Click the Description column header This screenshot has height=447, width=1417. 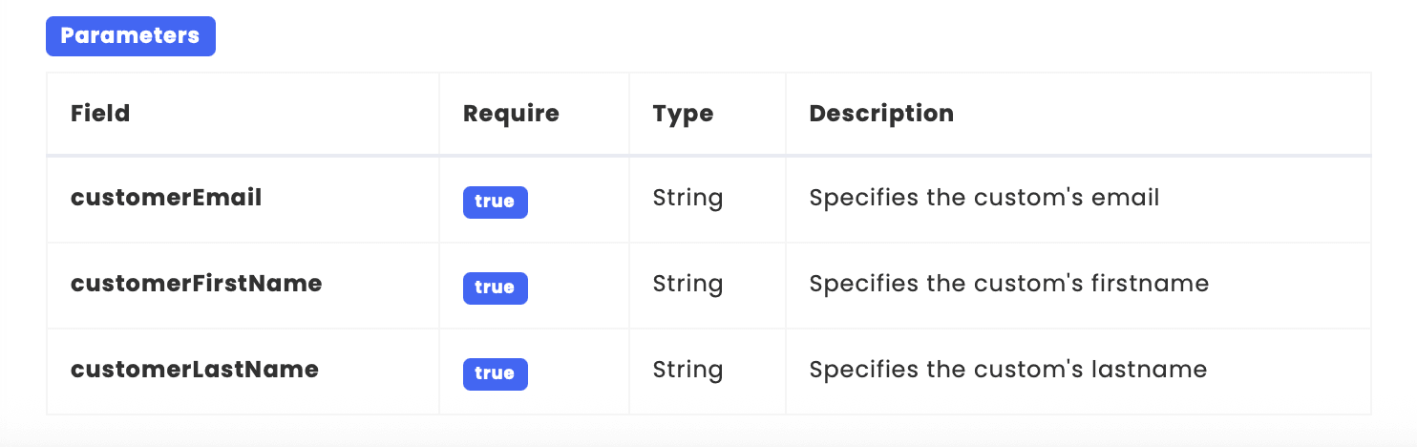pyautogui.click(x=881, y=113)
